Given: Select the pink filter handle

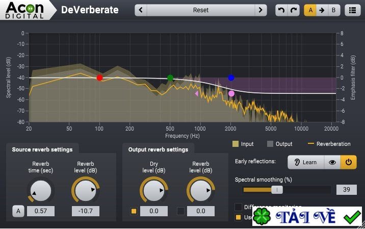Looking at the screenshot, I should click(231, 93).
